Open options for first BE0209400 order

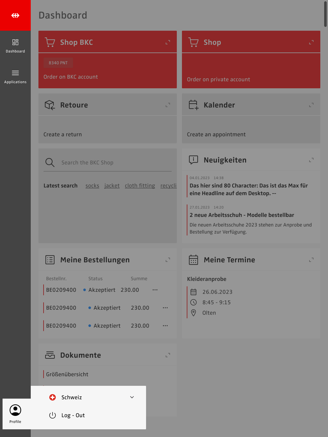coord(155,290)
